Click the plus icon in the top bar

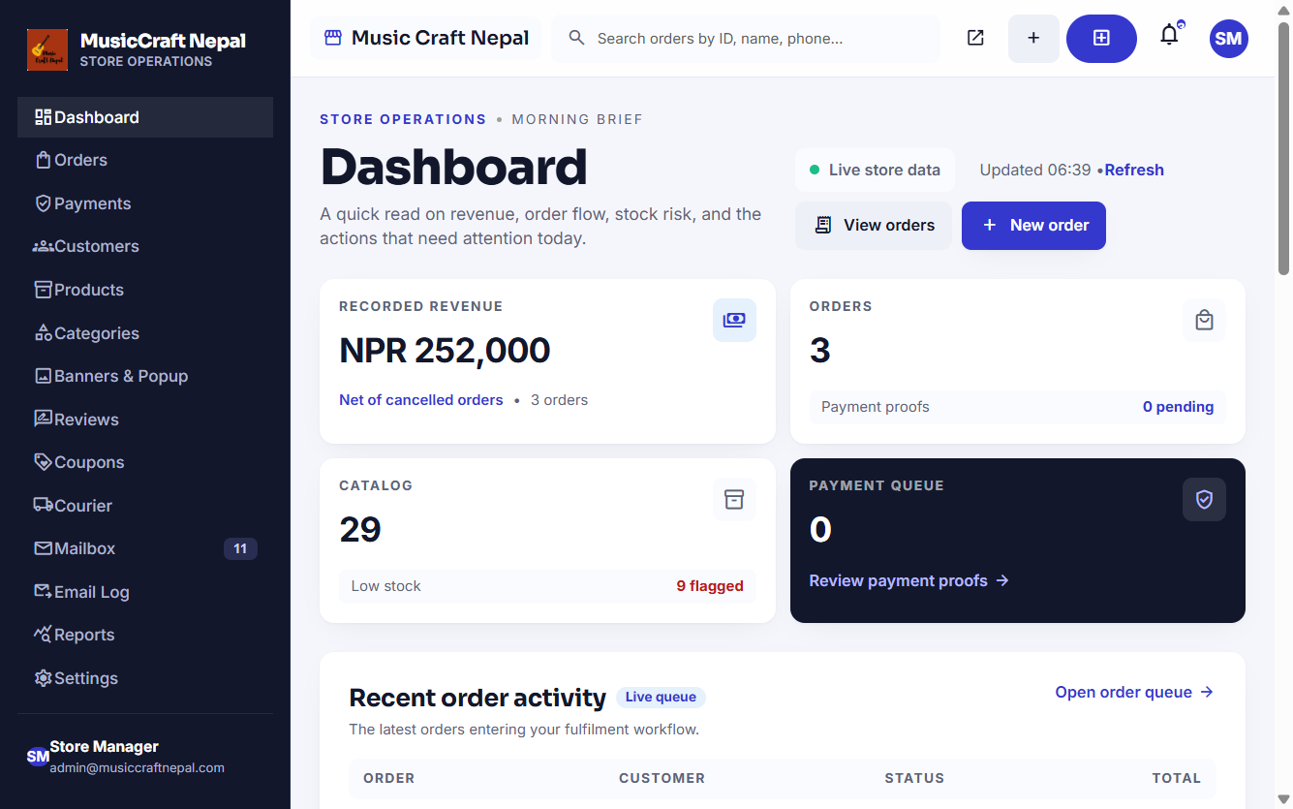[x=1033, y=39]
